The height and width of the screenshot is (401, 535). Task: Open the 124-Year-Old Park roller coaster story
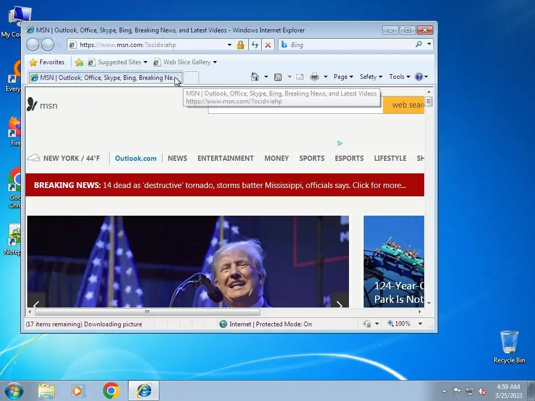[394, 262]
